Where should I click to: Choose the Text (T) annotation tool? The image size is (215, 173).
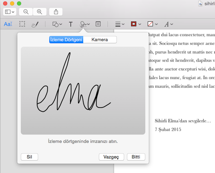point(71,24)
